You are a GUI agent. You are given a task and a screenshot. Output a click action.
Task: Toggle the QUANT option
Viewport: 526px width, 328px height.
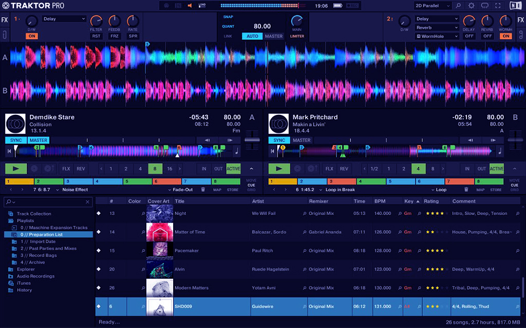228,27
